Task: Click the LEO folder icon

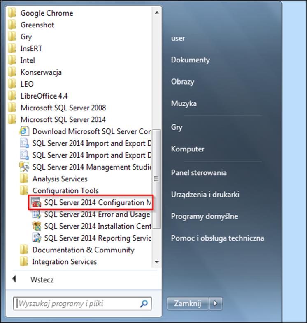Action: [12, 84]
